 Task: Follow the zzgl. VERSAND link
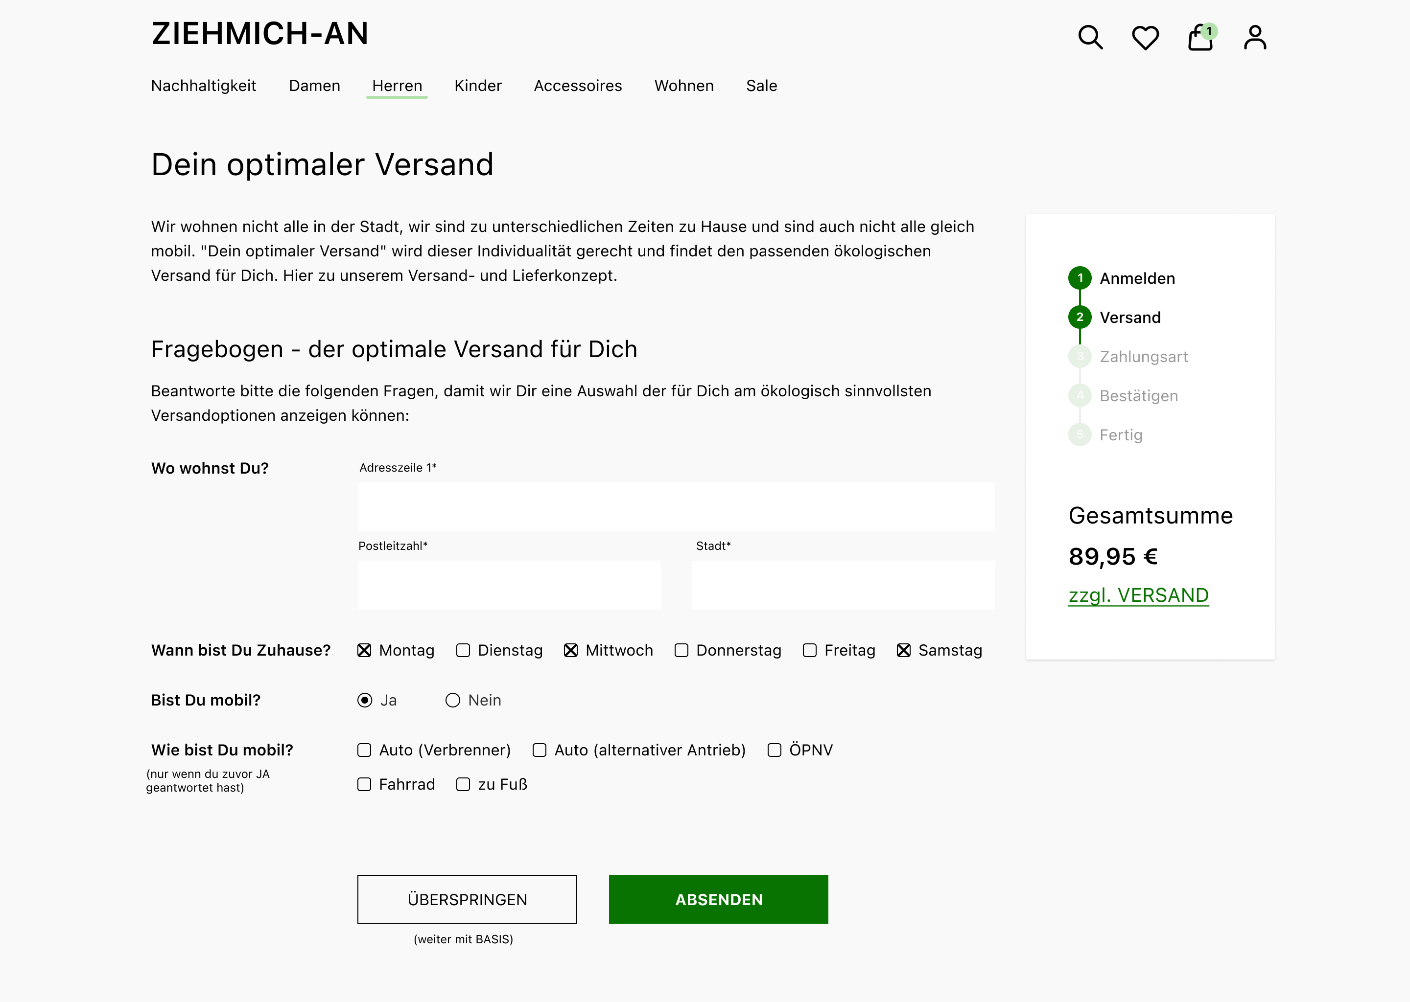[x=1138, y=595]
